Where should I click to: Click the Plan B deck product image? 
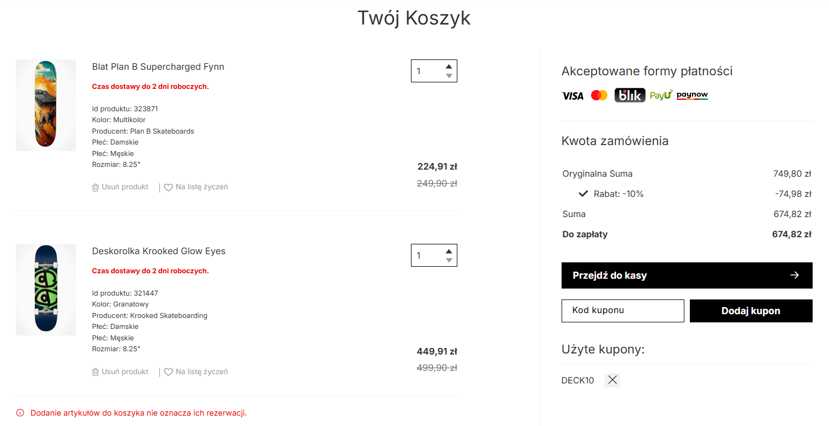(46, 105)
